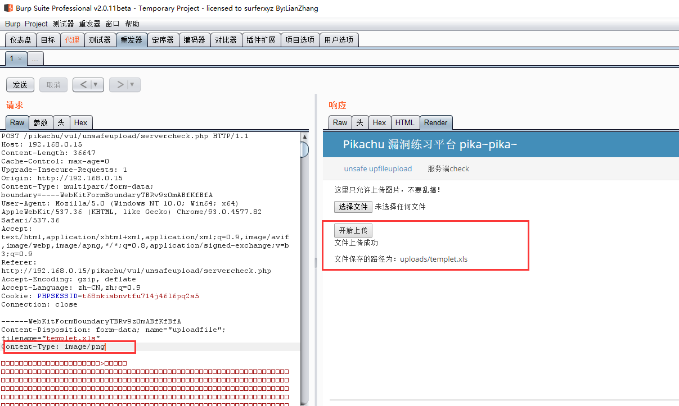Select the response HTML tab
Viewport: 679px width, 406px height.
pos(404,122)
